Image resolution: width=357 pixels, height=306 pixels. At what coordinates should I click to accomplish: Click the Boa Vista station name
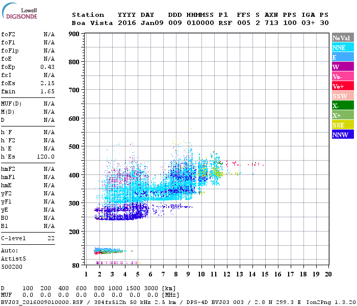[x=92, y=23]
